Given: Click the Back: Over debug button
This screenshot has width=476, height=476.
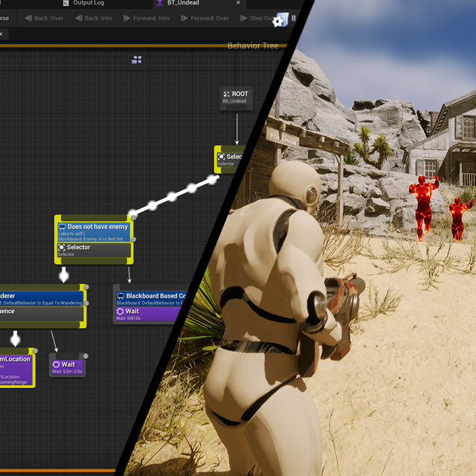Looking at the screenshot, I should 43,18.
